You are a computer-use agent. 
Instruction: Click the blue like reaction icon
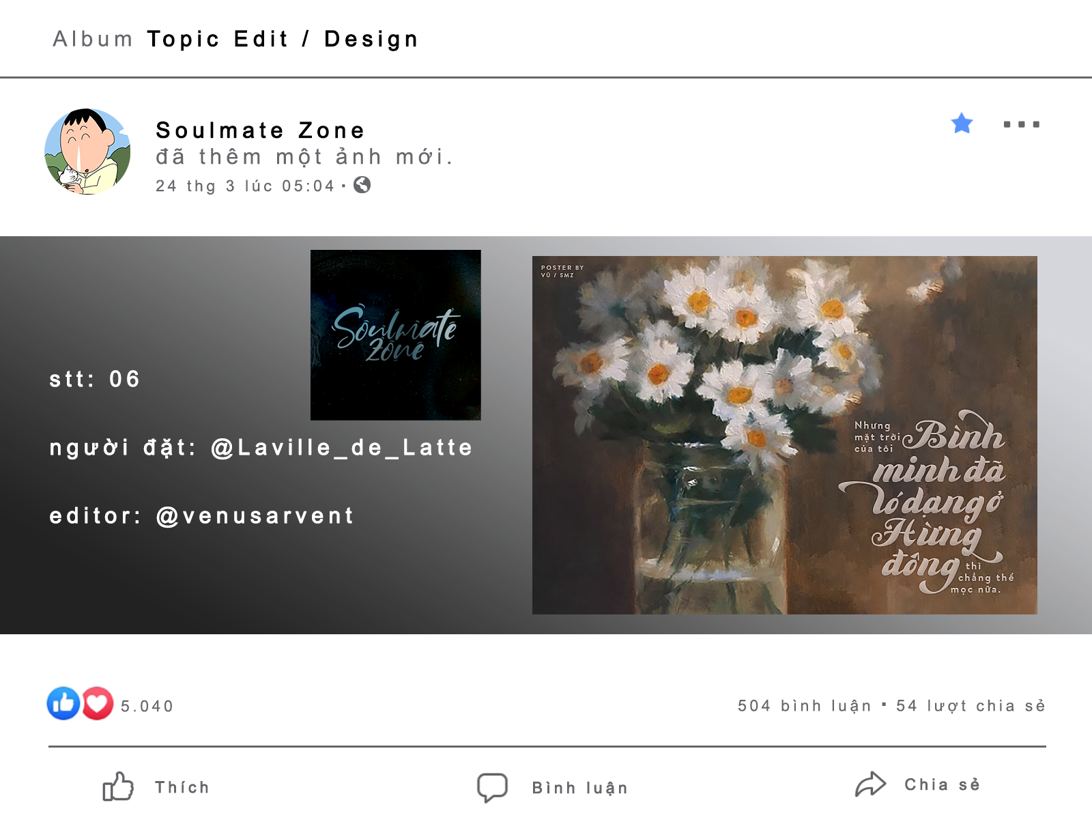pos(63,703)
